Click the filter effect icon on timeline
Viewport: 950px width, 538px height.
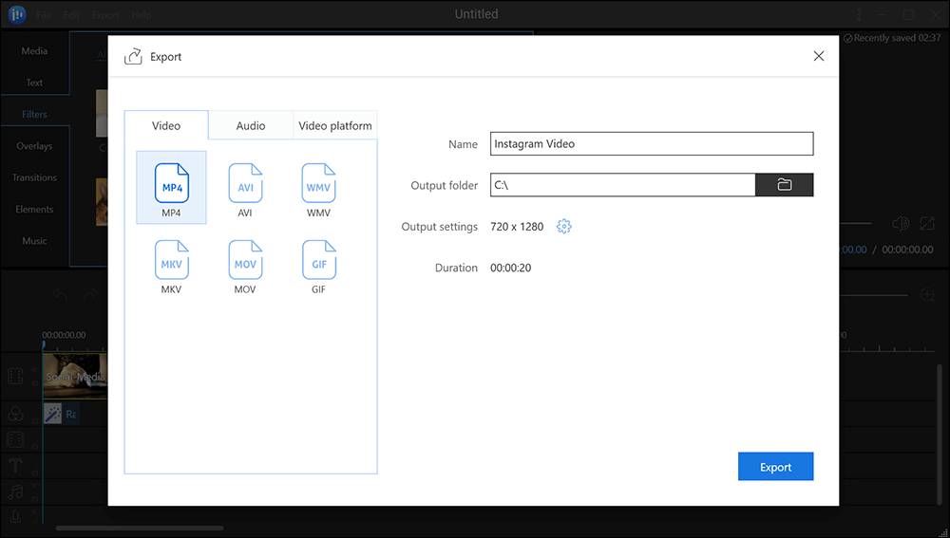point(53,413)
